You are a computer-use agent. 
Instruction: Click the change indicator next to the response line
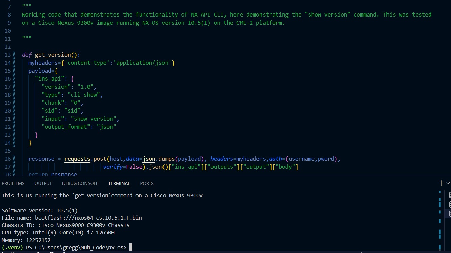[14, 159]
